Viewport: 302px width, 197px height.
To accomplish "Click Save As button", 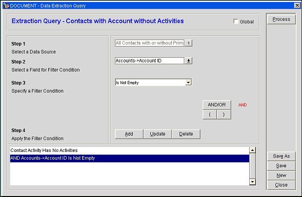I will pos(281,156).
